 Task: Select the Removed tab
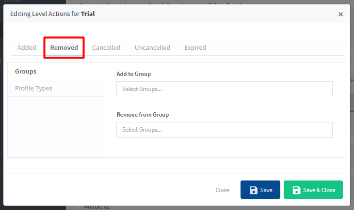pos(64,47)
